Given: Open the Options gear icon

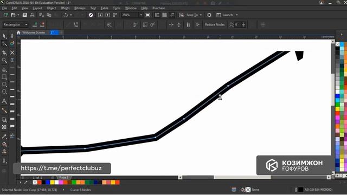Looking at the screenshot, I should 209,15.
